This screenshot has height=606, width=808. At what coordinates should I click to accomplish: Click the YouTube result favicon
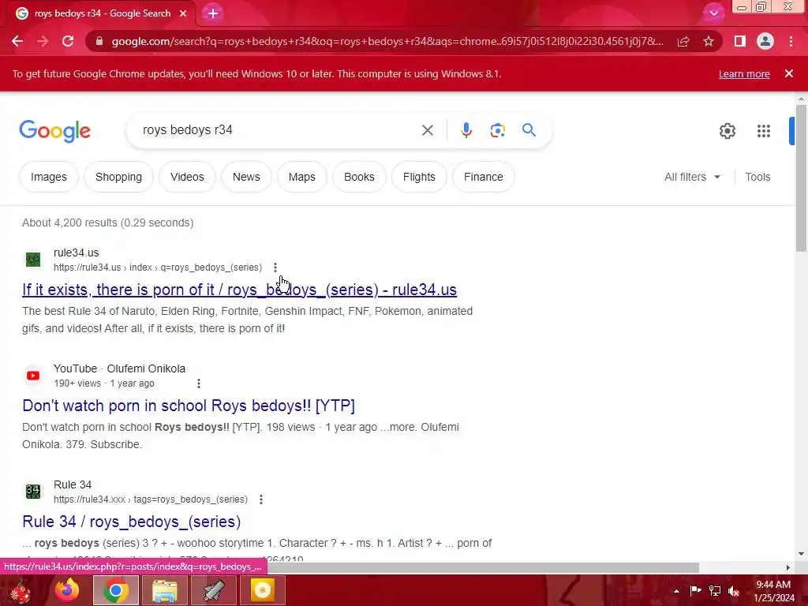point(33,376)
